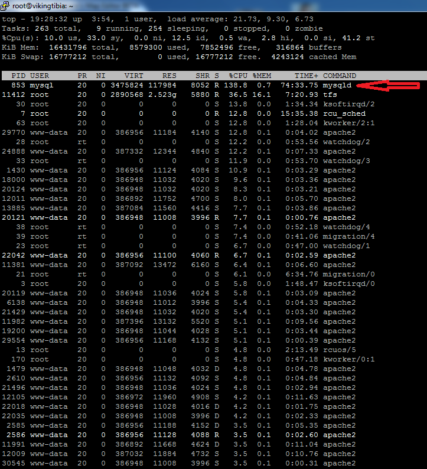Image resolution: width=427 pixels, height=469 pixels.
Task: Click PID 24888 in the list
Action: [x=14, y=151]
